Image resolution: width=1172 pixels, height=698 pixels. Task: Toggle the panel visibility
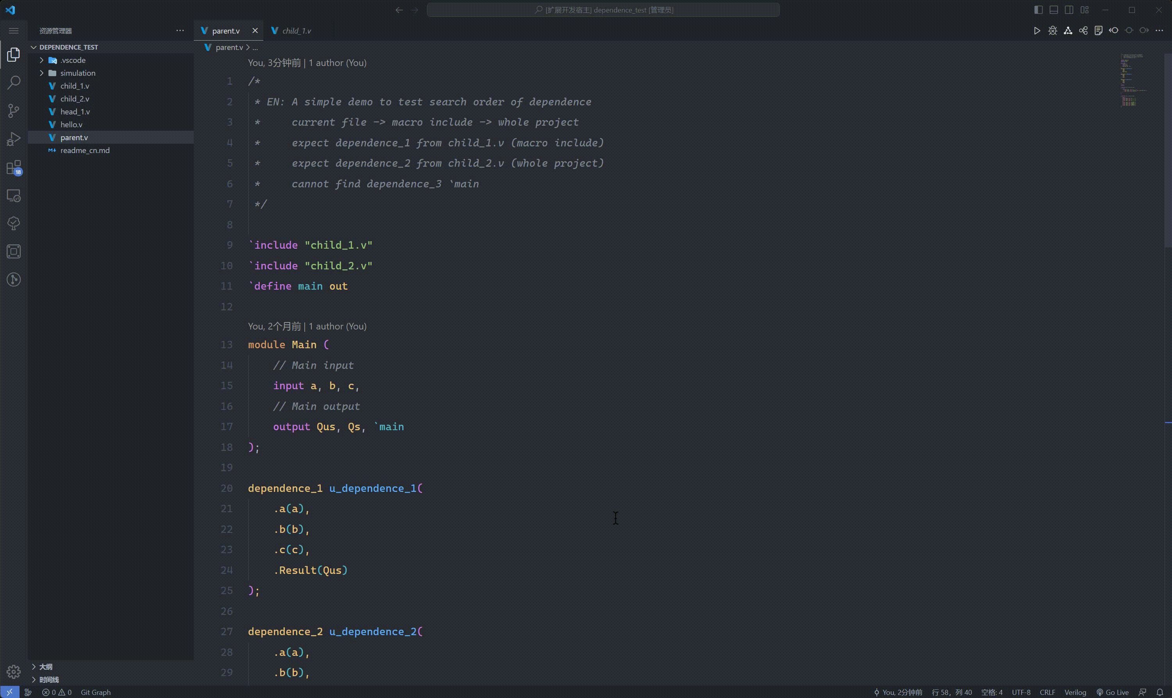click(x=1053, y=9)
